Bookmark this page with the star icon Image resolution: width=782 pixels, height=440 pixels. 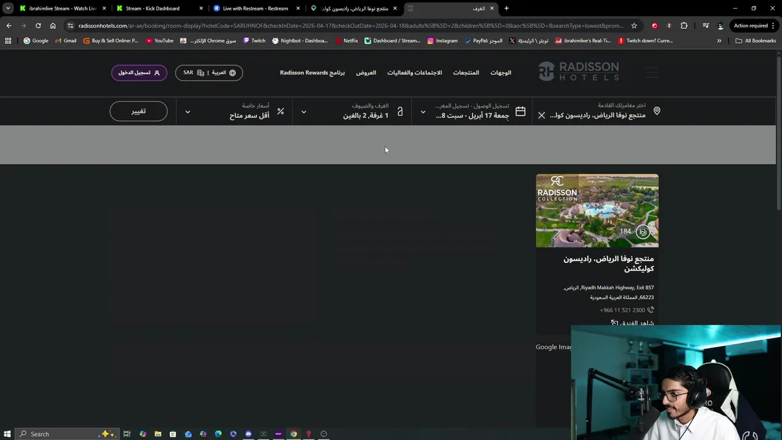click(x=634, y=26)
